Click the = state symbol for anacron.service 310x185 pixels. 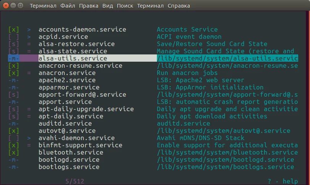[x=29, y=73]
